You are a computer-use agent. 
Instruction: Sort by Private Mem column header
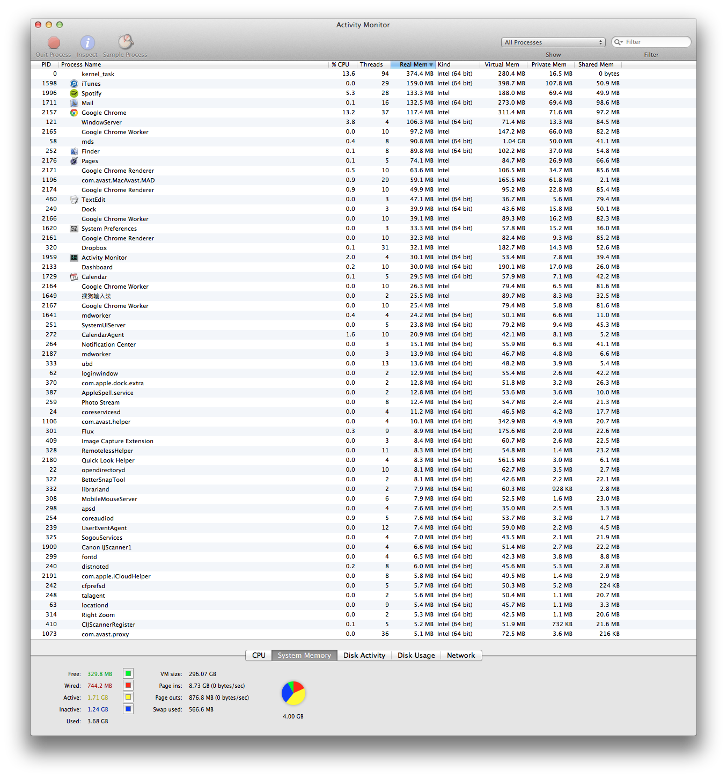pos(550,64)
